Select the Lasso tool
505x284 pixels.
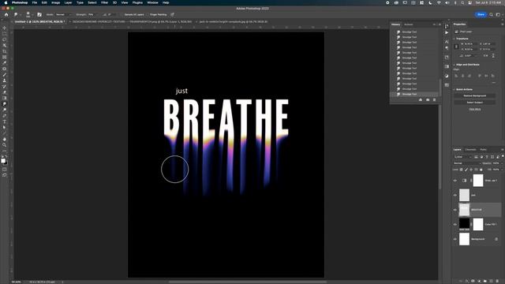click(x=5, y=39)
